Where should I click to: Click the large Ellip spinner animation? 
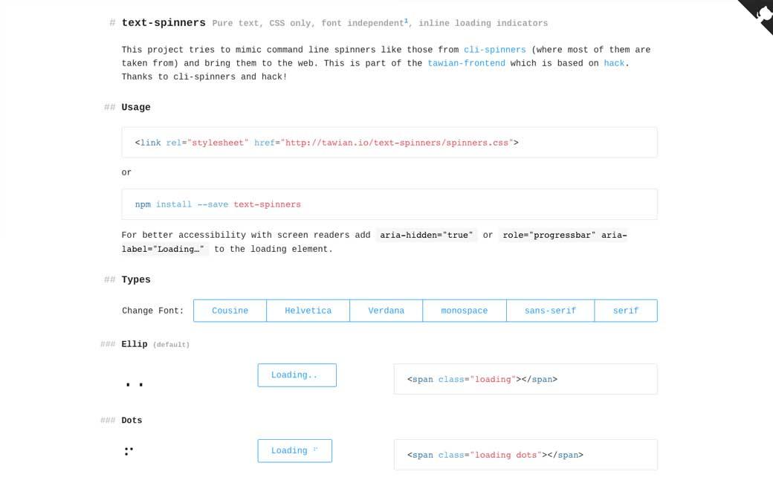coord(135,384)
